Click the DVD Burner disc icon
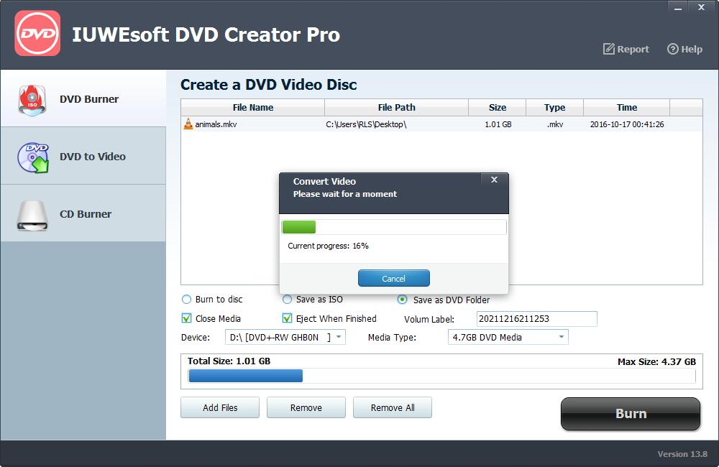The height and width of the screenshot is (467, 719). (32, 99)
